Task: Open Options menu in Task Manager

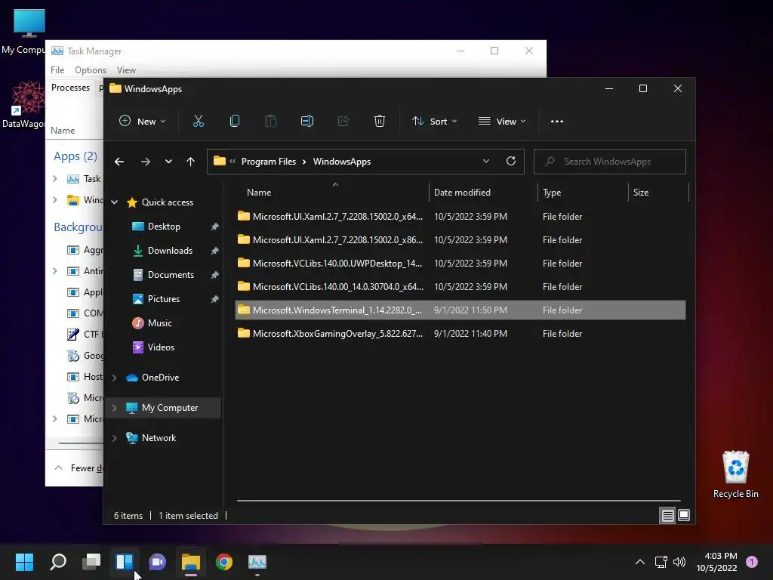Action: (91, 70)
